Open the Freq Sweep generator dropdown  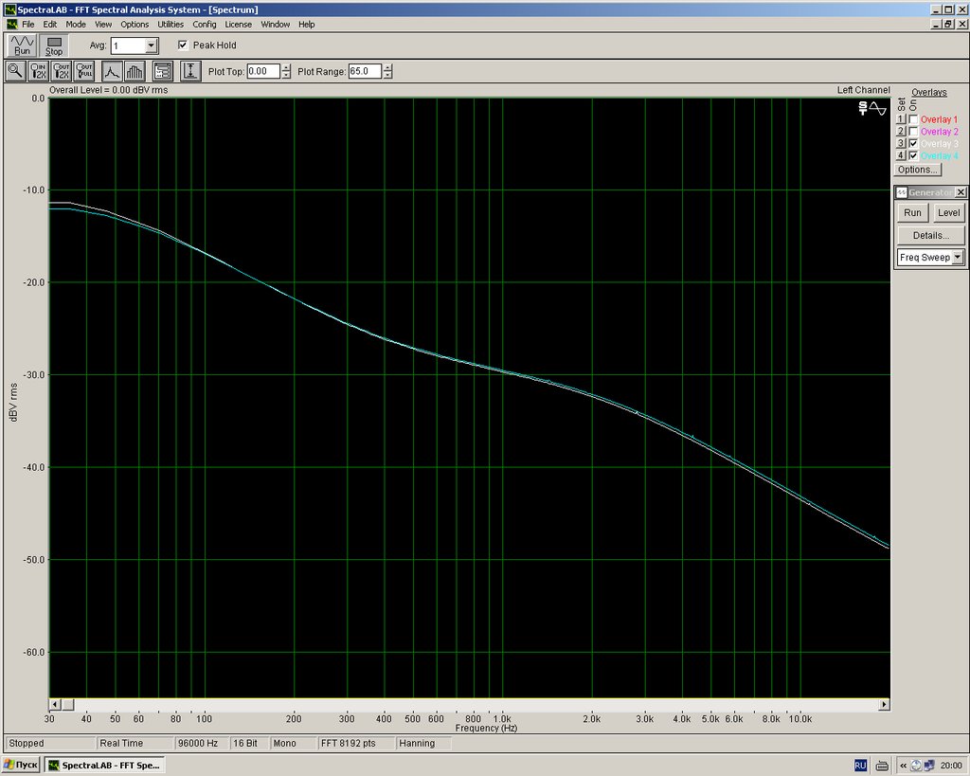(x=957, y=257)
